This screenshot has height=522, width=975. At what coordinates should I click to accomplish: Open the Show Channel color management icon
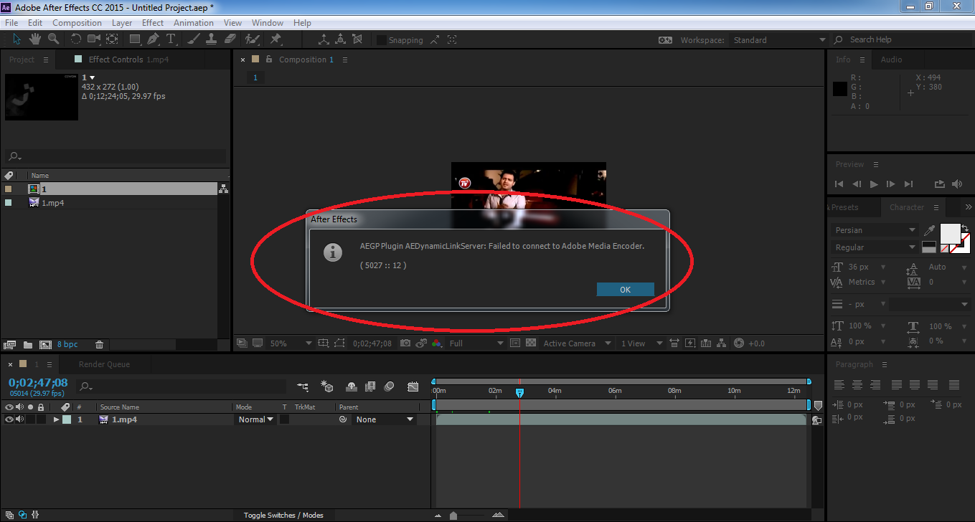(436, 343)
